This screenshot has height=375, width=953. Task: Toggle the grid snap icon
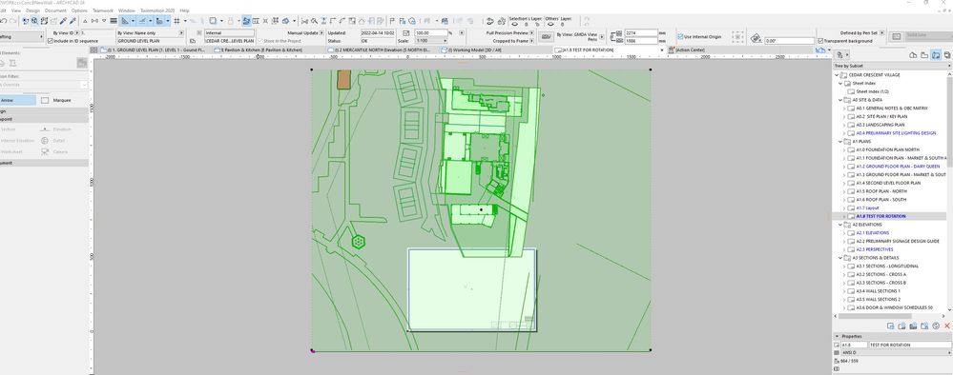pyautogui.click(x=176, y=20)
